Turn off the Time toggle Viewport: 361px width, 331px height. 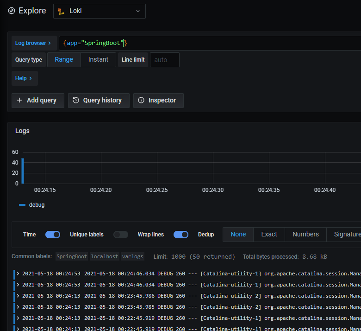53,235
